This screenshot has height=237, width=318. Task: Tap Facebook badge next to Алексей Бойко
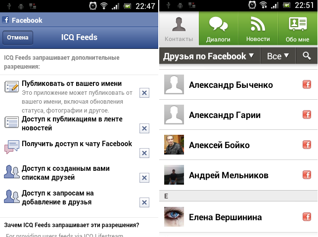coord(307,145)
